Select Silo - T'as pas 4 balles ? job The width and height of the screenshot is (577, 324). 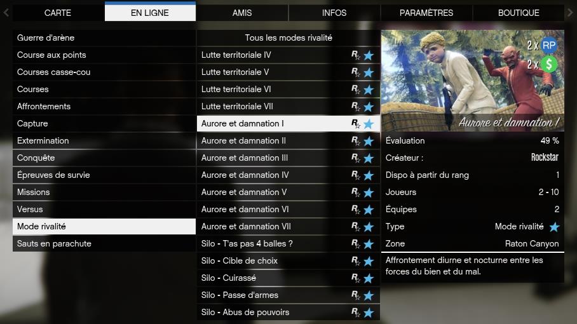[x=288, y=243]
